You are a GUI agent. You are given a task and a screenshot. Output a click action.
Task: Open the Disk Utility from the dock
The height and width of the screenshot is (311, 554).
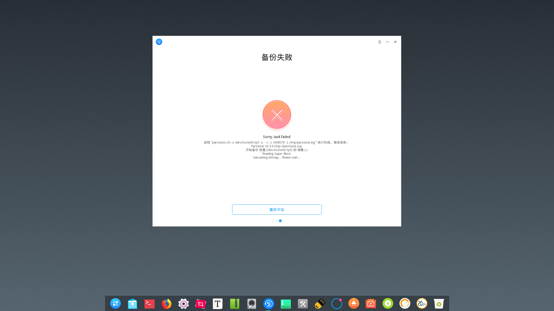click(x=251, y=304)
